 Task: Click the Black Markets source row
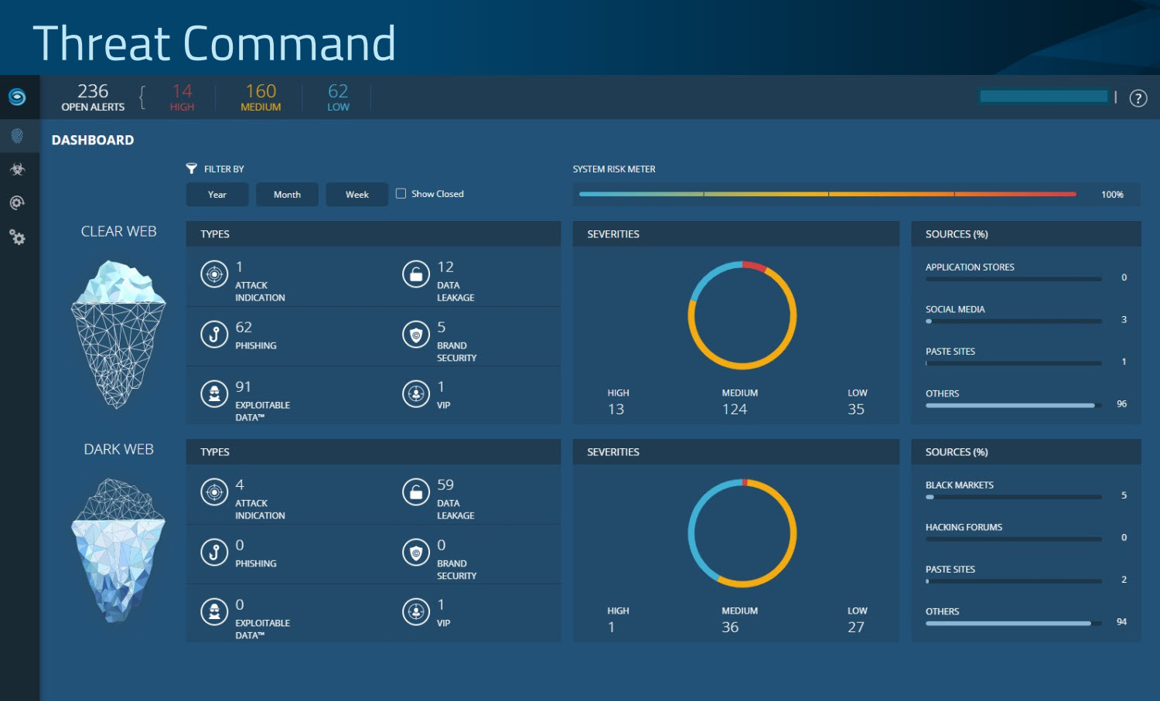pyautogui.click(x=1026, y=490)
